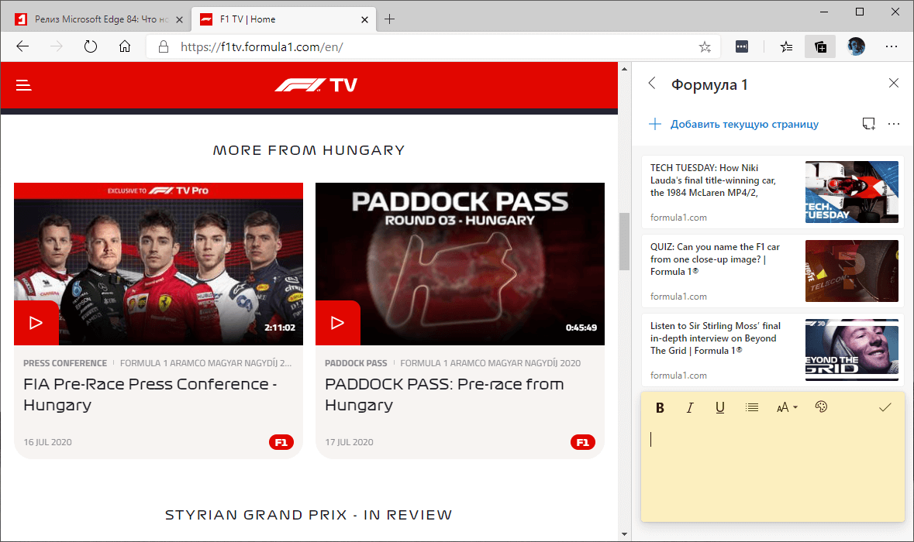
Task: Apply italic formatting in note
Action: (690, 407)
